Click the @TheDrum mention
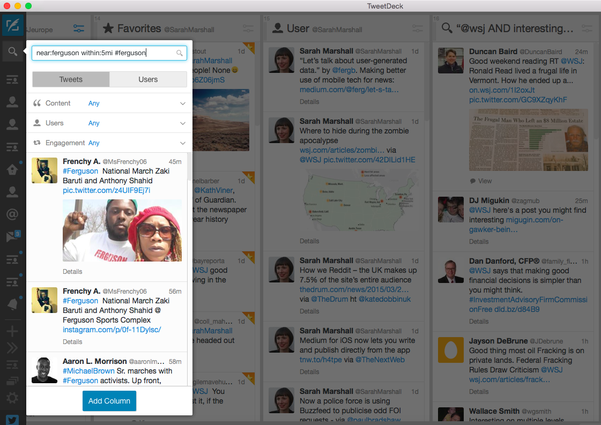This screenshot has height=425, width=601. 330,299
